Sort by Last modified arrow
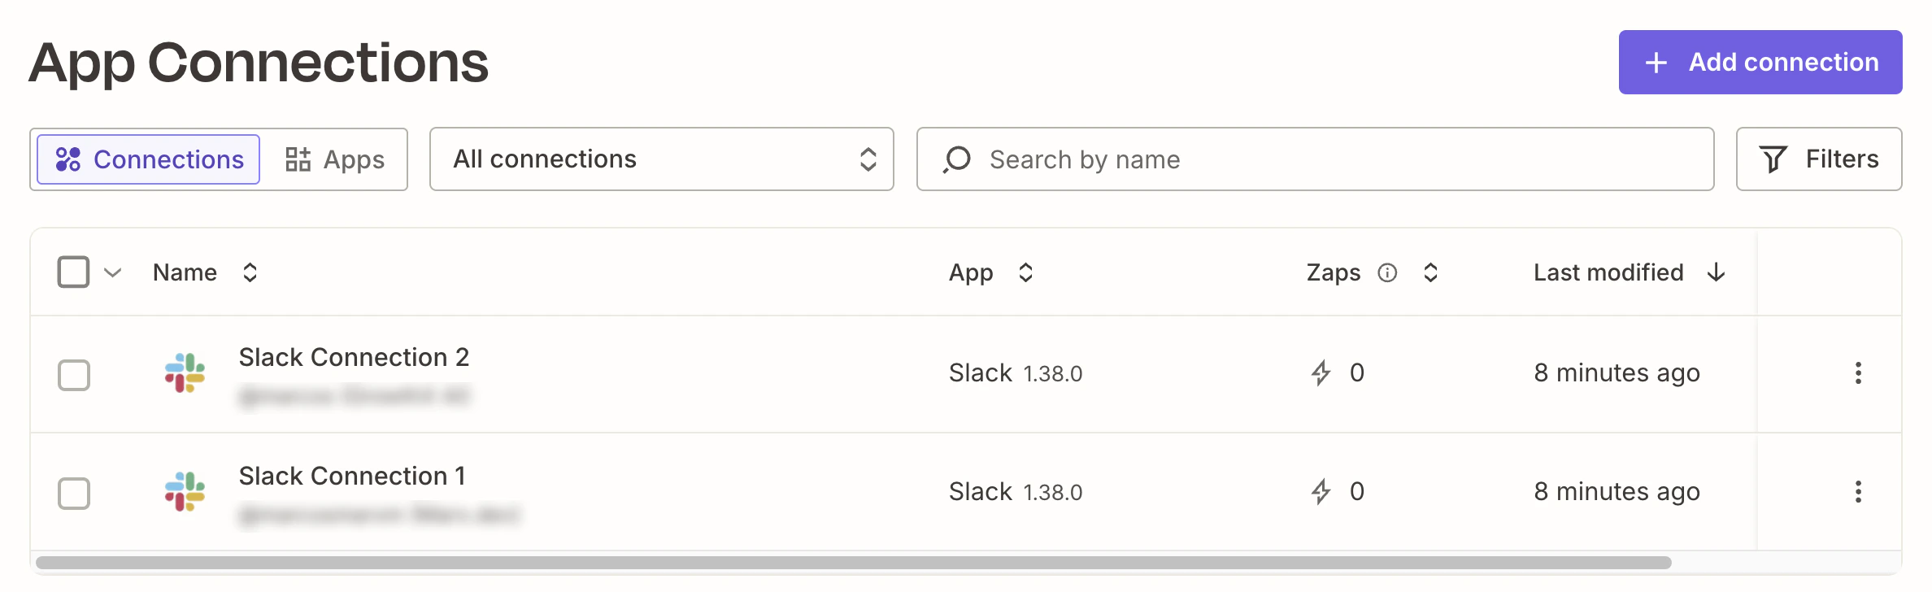This screenshot has height=592, width=1932. tap(1717, 272)
